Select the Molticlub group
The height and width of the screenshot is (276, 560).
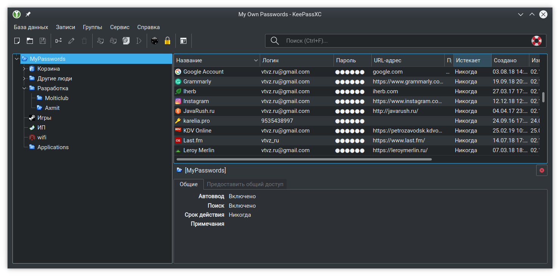pos(57,98)
